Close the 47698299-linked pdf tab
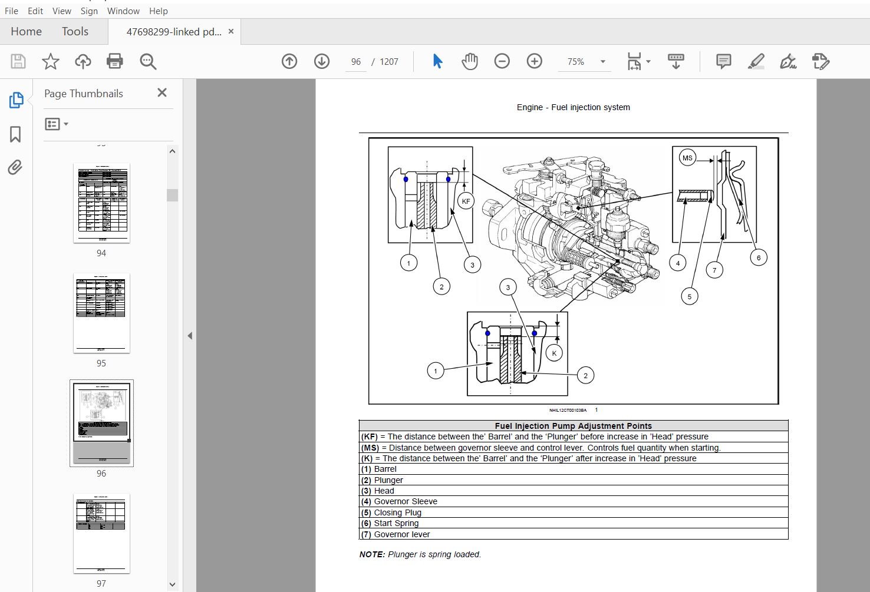The height and width of the screenshot is (592, 870). [231, 31]
